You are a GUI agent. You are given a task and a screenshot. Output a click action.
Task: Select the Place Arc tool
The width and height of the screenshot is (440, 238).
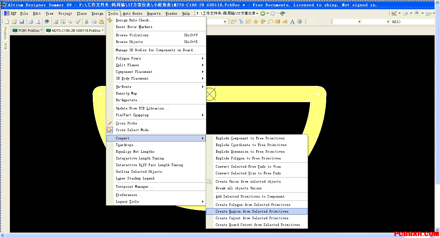tap(270, 22)
